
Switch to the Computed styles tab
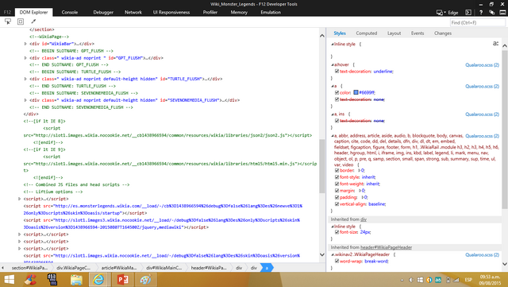pos(367,33)
